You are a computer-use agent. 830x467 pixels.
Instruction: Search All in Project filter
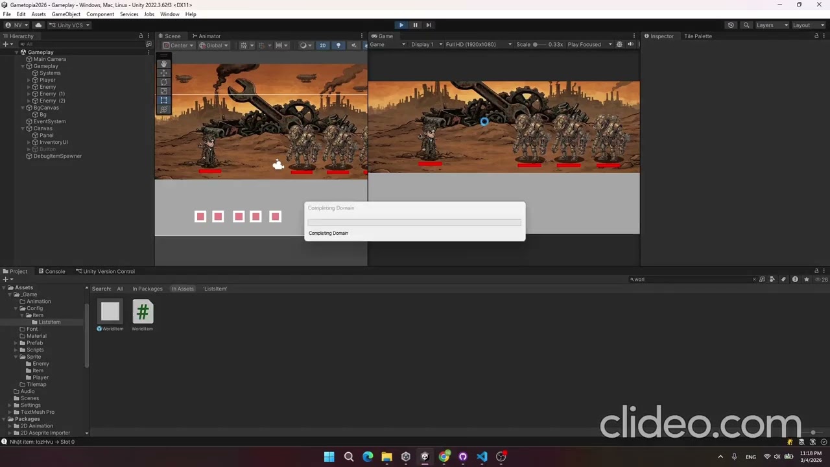pyautogui.click(x=120, y=289)
